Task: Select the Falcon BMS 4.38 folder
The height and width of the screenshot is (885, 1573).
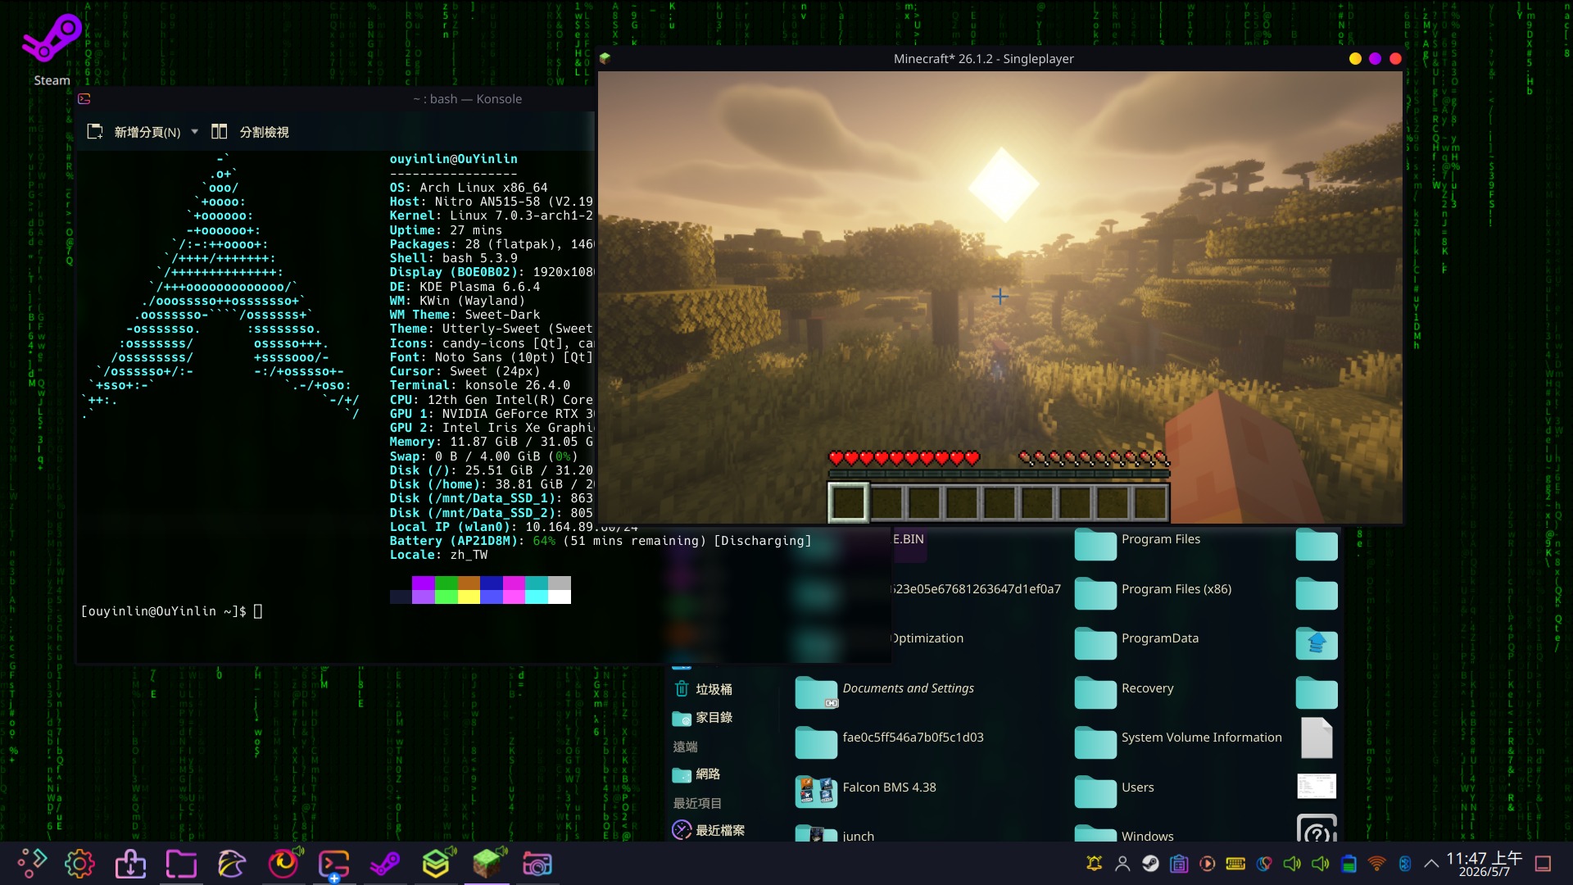Action: pos(866,791)
